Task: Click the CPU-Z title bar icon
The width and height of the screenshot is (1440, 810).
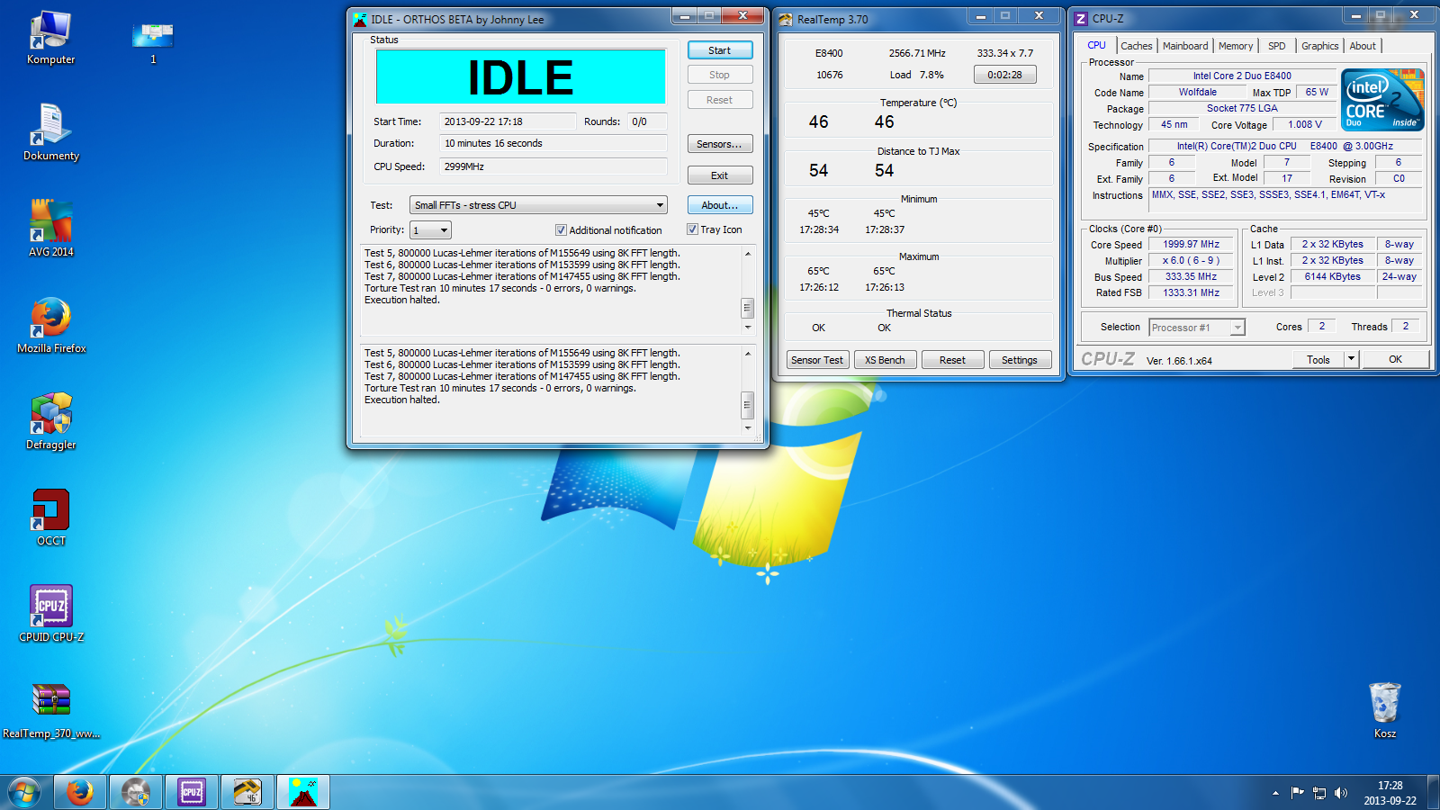Action: (x=1081, y=19)
